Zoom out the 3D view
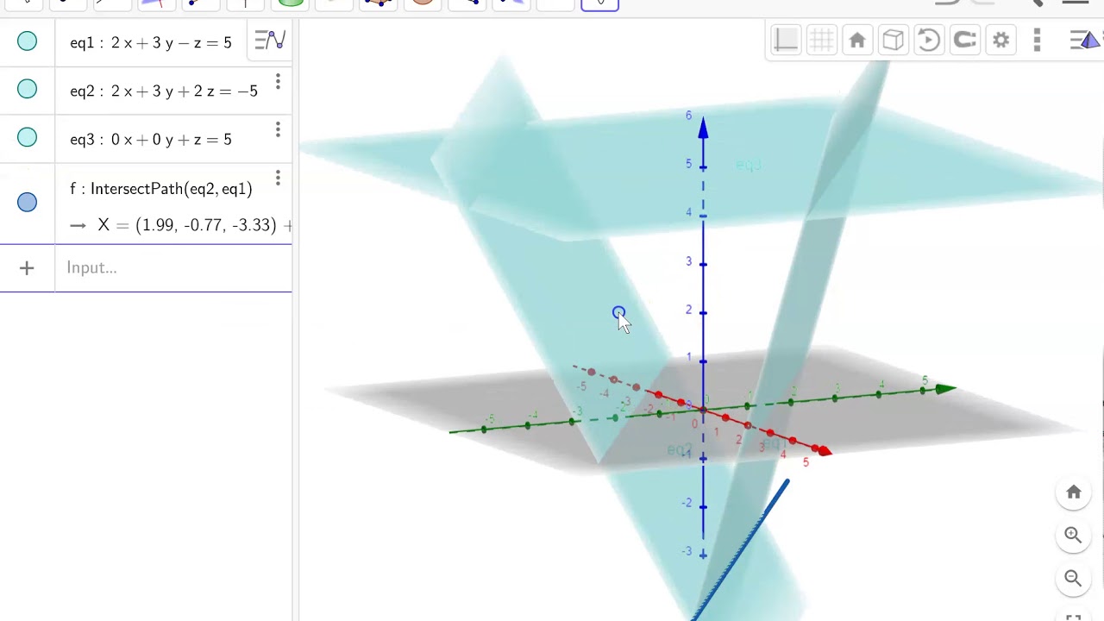Image resolution: width=1104 pixels, height=621 pixels. click(x=1074, y=578)
